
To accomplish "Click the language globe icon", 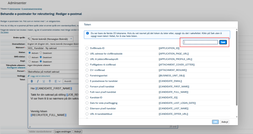I will [29, 39].
